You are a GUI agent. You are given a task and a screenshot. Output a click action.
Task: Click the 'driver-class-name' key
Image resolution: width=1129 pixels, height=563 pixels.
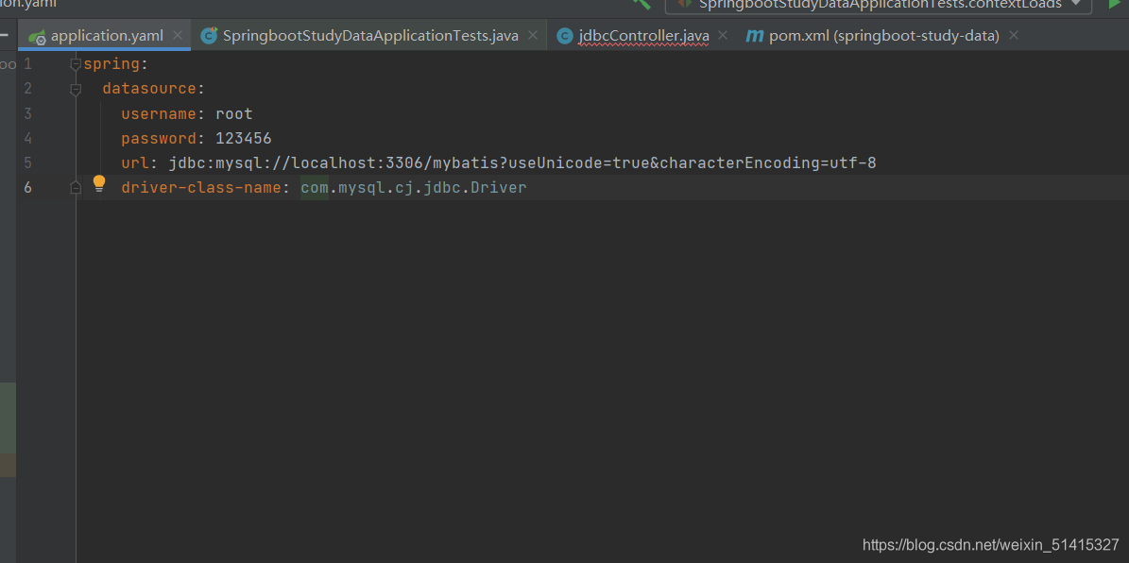(201, 188)
